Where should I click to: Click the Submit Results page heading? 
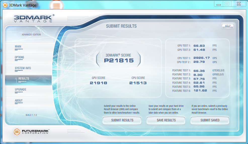121,26
